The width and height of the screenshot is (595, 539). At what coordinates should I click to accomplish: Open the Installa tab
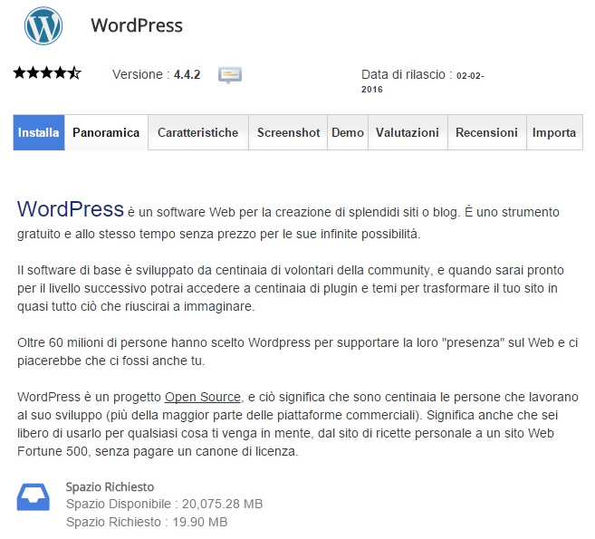tap(39, 132)
